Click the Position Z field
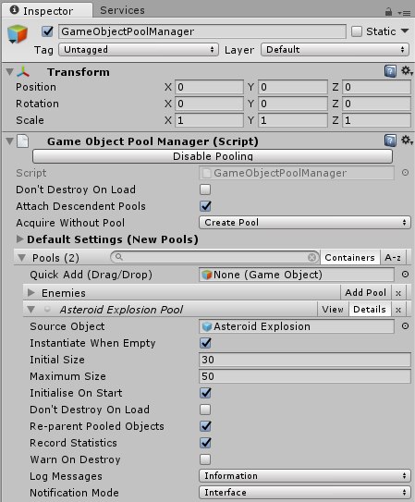Screen dimensions: 415x502 (376, 87)
